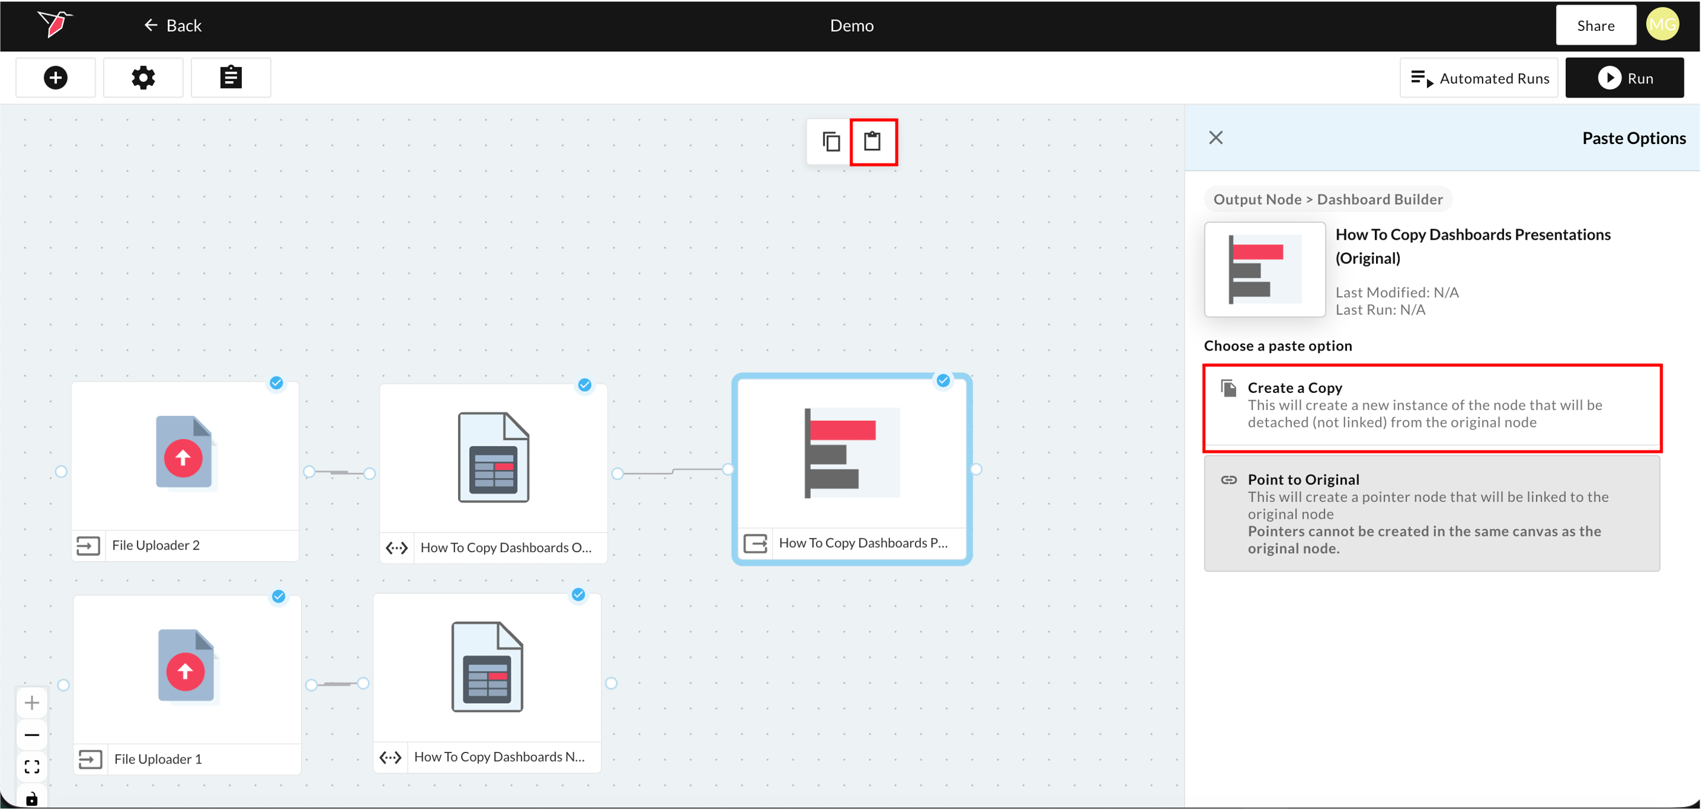Toggle the canvas lock icon

click(32, 798)
